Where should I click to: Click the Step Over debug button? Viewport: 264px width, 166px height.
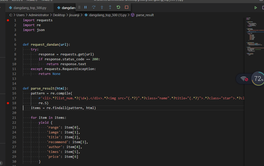tap(94, 7)
